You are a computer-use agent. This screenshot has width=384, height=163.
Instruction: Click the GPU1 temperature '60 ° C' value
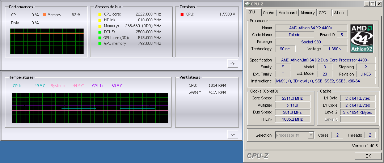pos(117,86)
